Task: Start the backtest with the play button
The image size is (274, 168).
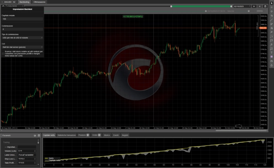Action: point(254,6)
